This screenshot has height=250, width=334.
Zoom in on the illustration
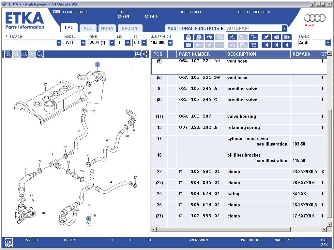8,54
